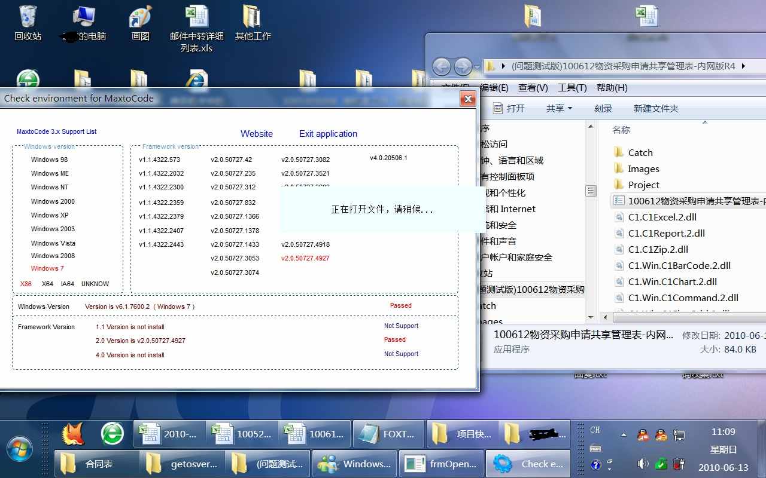
Task: Select the C1.C1Excel.2.dll file
Action: click(x=662, y=217)
